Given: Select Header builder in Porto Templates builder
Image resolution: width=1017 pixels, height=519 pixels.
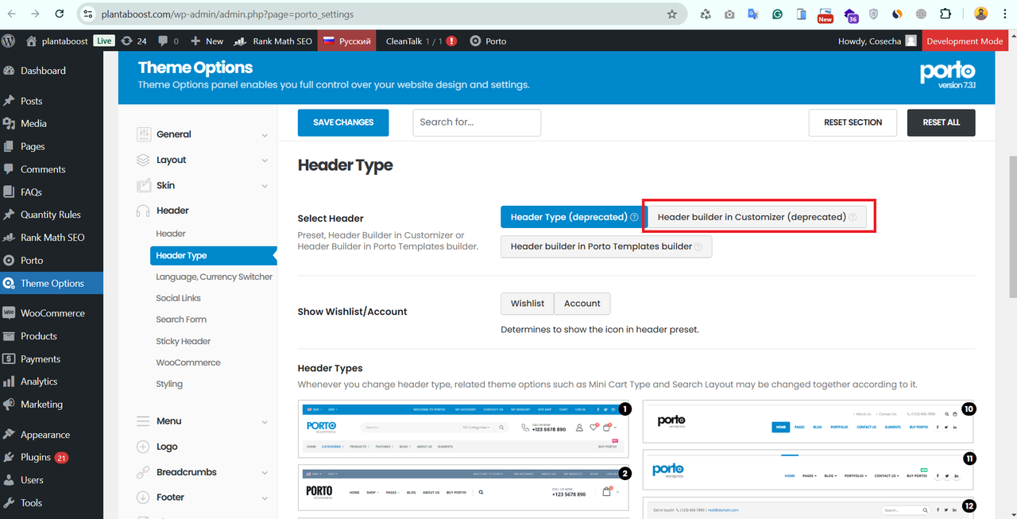Looking at the screenshot, I should point(606,246).
